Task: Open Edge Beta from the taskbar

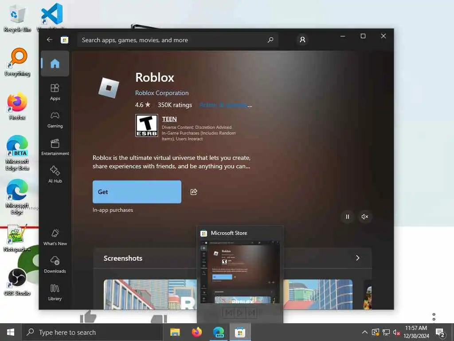Action: 219,332
